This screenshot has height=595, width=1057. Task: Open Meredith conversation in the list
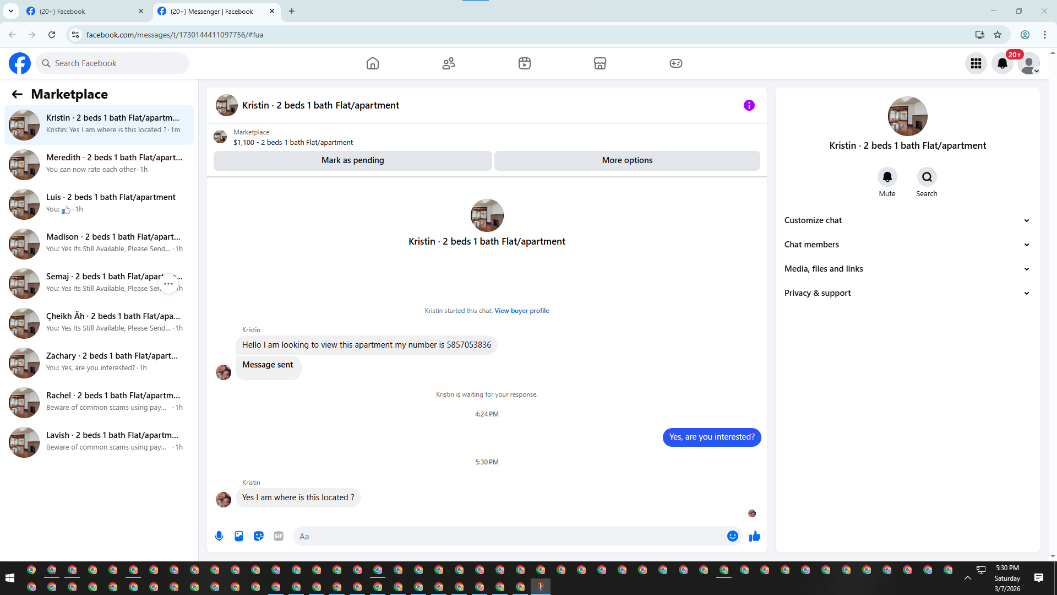coord(99,165)
